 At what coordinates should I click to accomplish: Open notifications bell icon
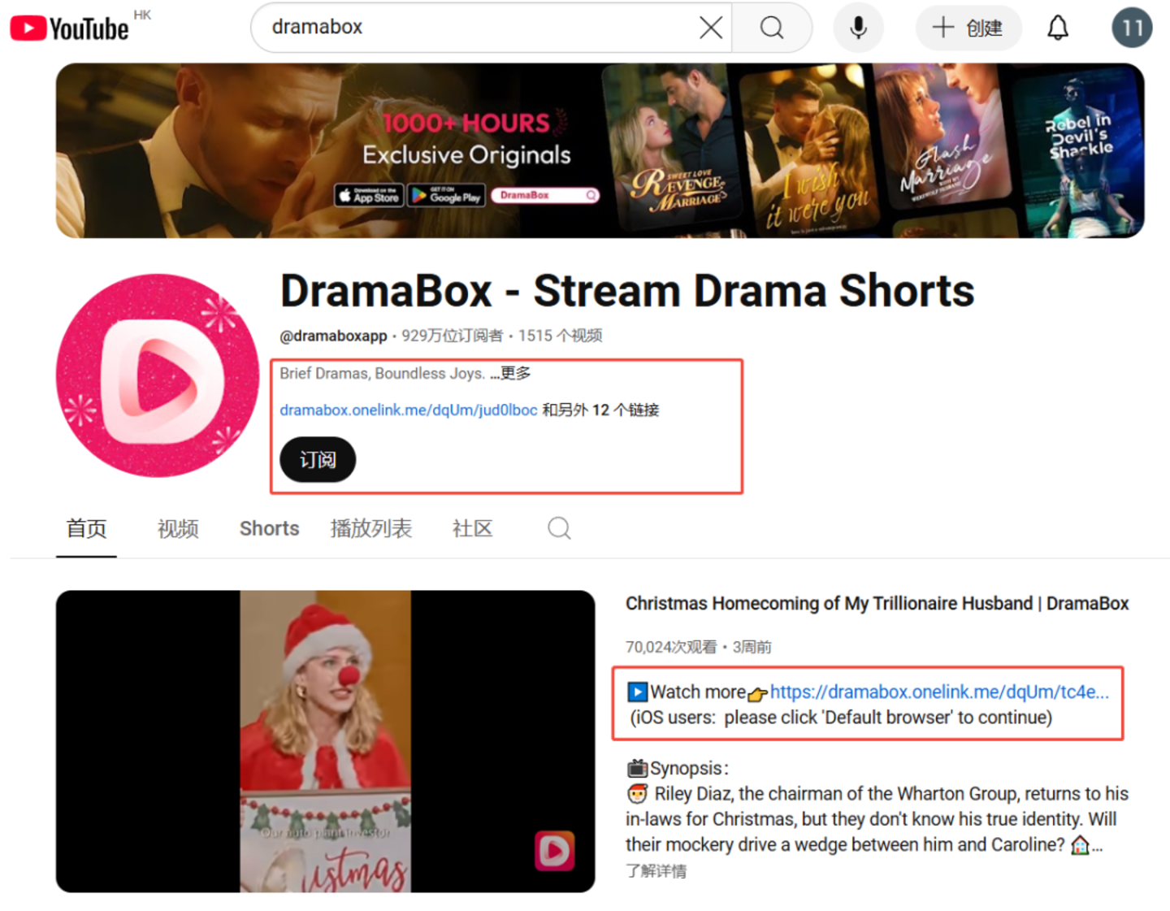[1057, 28]
